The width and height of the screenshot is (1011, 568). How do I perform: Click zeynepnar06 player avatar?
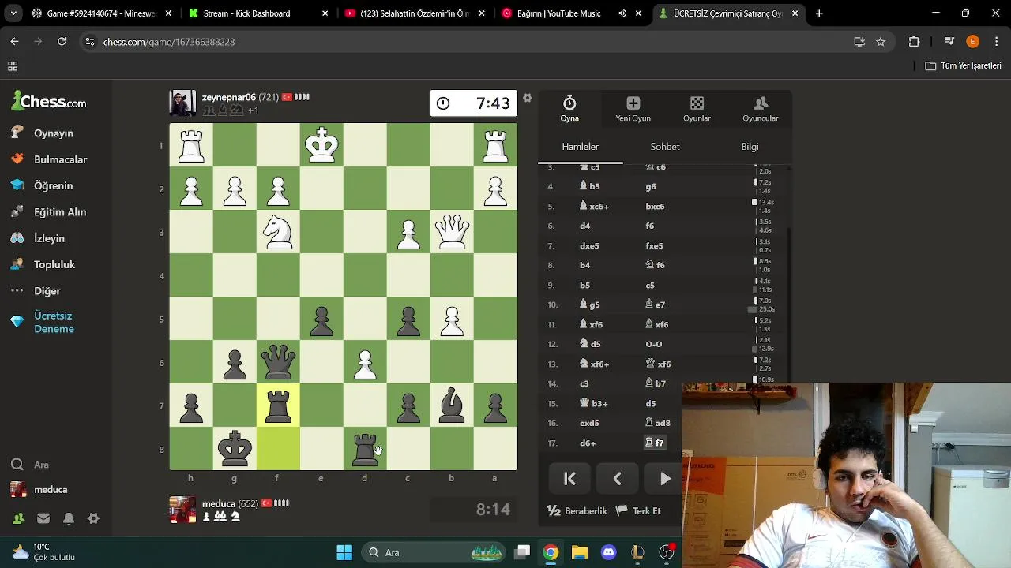[x=182, y=103]
